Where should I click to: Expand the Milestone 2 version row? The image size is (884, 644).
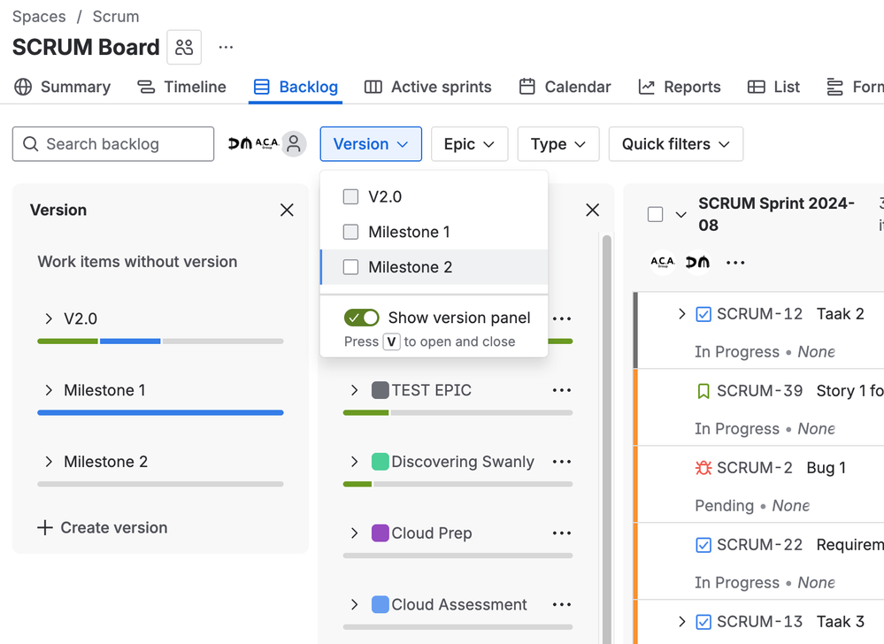(50, 462)
